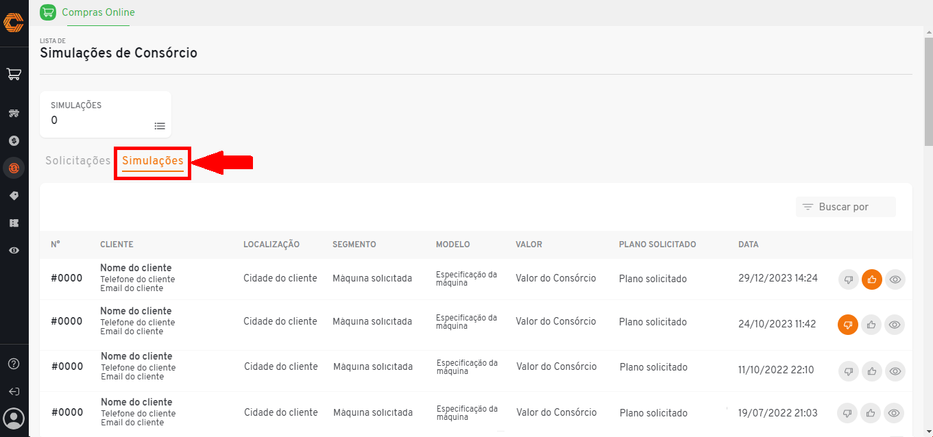
Task: Switch to the Solicitações tab
Action: (78, 161)
